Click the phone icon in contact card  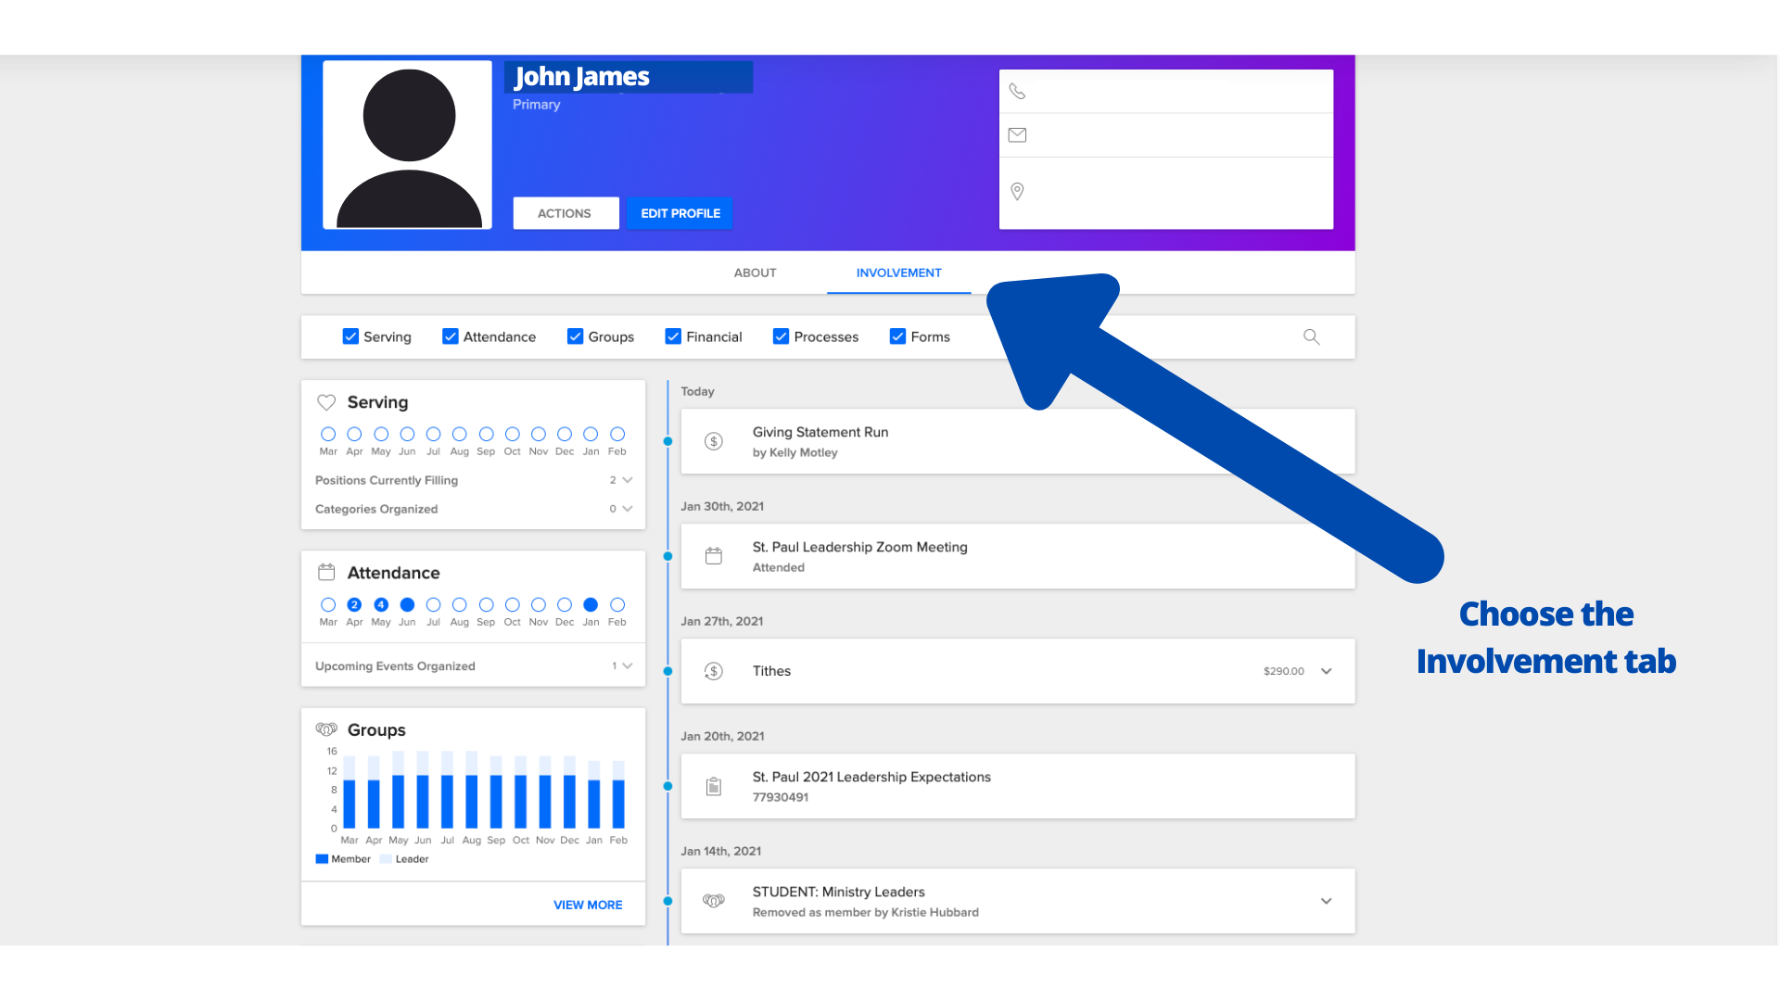coord(1017,91)
